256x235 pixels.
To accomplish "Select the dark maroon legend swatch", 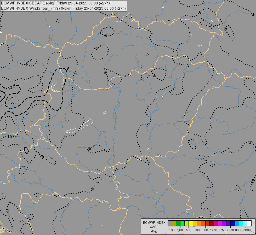I will tap(212, 224).
